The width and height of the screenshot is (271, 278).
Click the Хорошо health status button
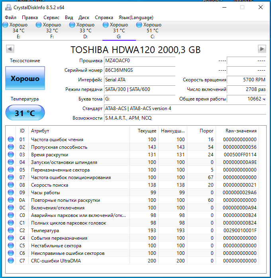click(25, 79)
